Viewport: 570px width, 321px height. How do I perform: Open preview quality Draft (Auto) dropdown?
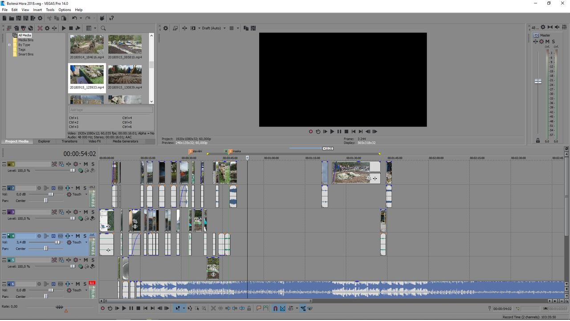tap(213, 28)
